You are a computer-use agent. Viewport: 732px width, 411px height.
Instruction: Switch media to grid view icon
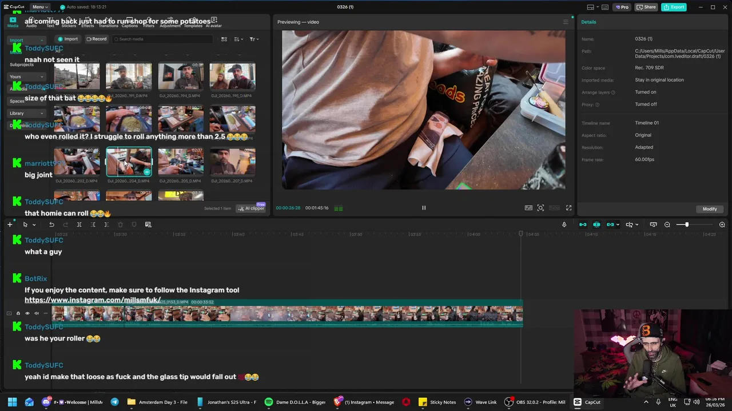pyautogui.click(x=224, y=39)
